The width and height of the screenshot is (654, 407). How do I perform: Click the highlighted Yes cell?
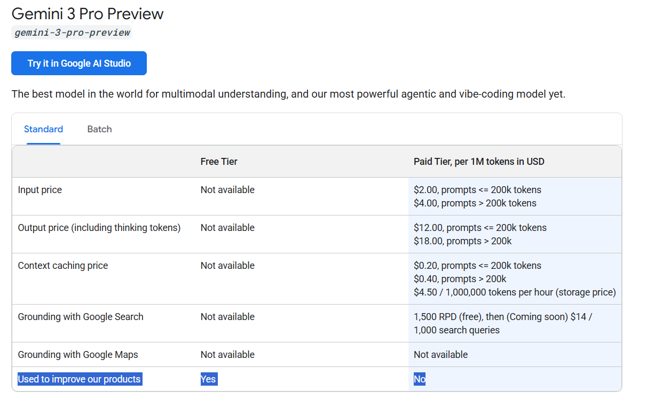click(208, 379)
